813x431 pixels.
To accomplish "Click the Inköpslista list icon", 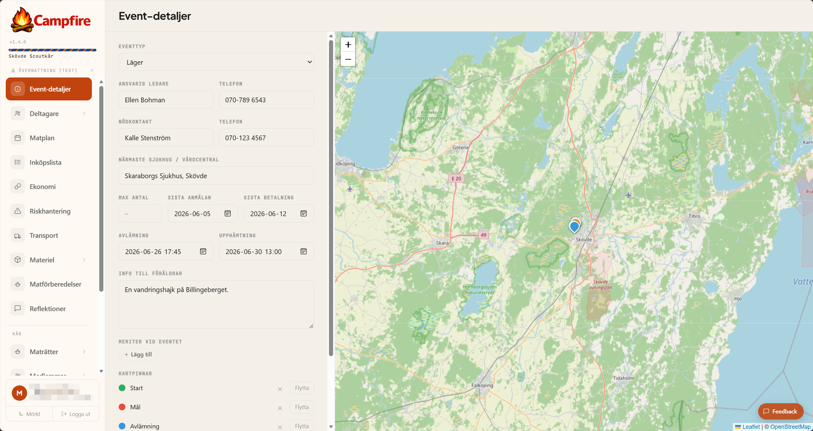I will point(18,162).
